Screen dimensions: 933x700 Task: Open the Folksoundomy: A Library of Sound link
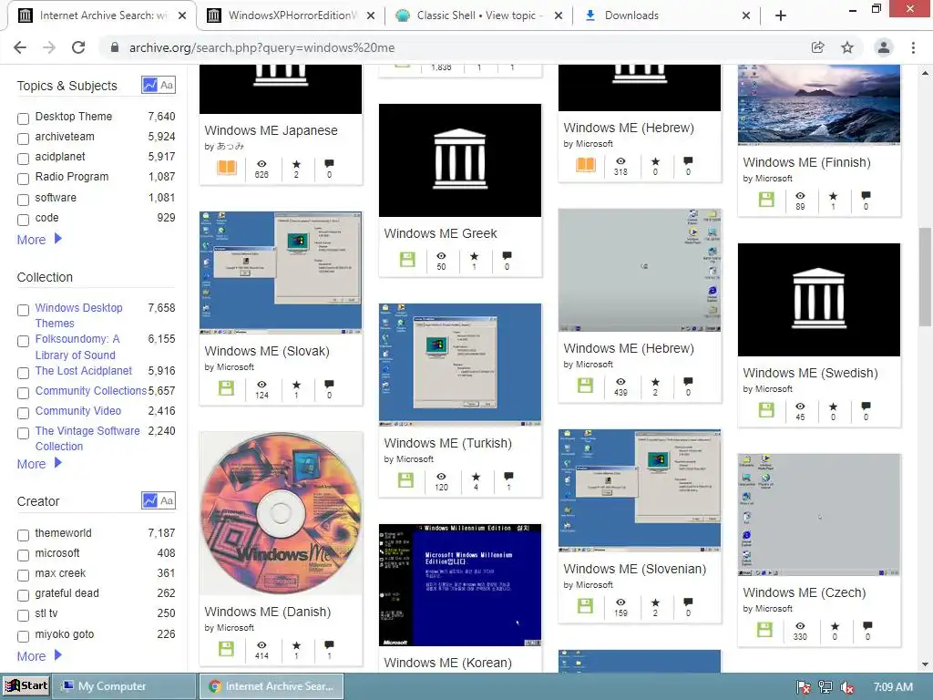tap(77, 347)
